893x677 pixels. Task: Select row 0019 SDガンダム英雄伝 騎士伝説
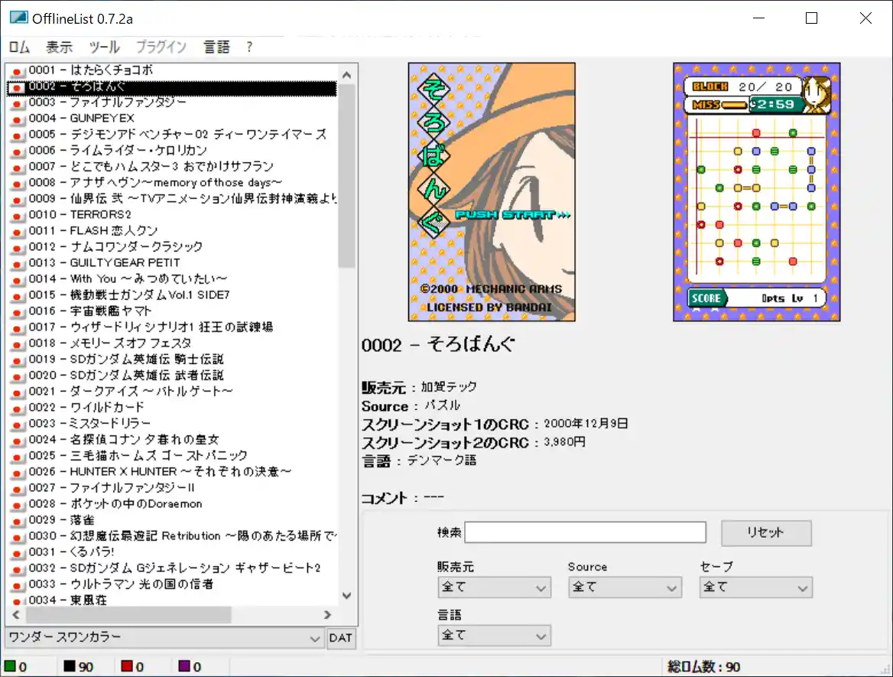tap(171, 360)
